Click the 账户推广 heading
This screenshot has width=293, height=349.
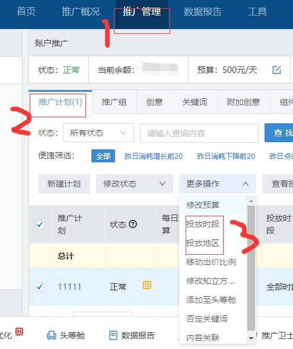pyautogui.click(x=51, y=43)
